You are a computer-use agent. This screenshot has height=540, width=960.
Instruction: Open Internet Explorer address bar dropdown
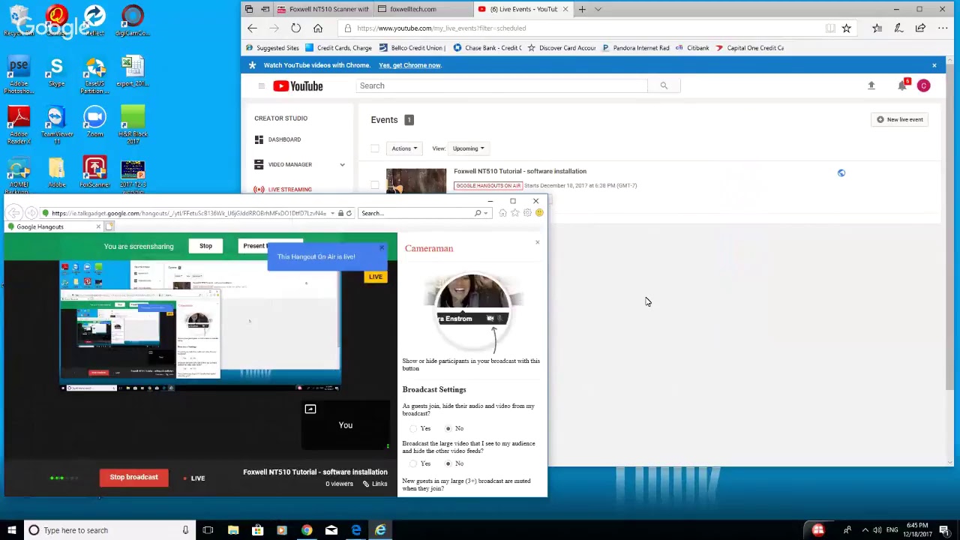tap(332, 213)
